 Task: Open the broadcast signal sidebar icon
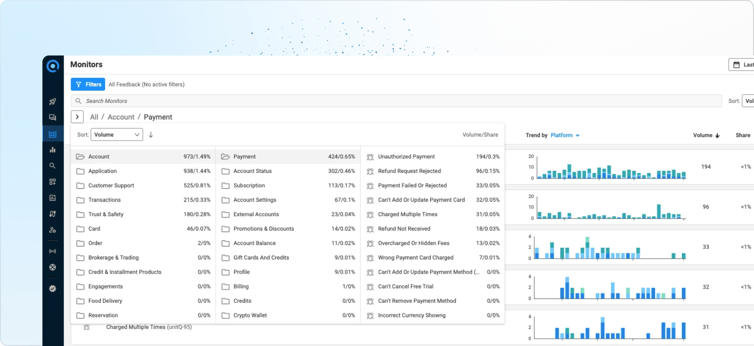[53, 251]
